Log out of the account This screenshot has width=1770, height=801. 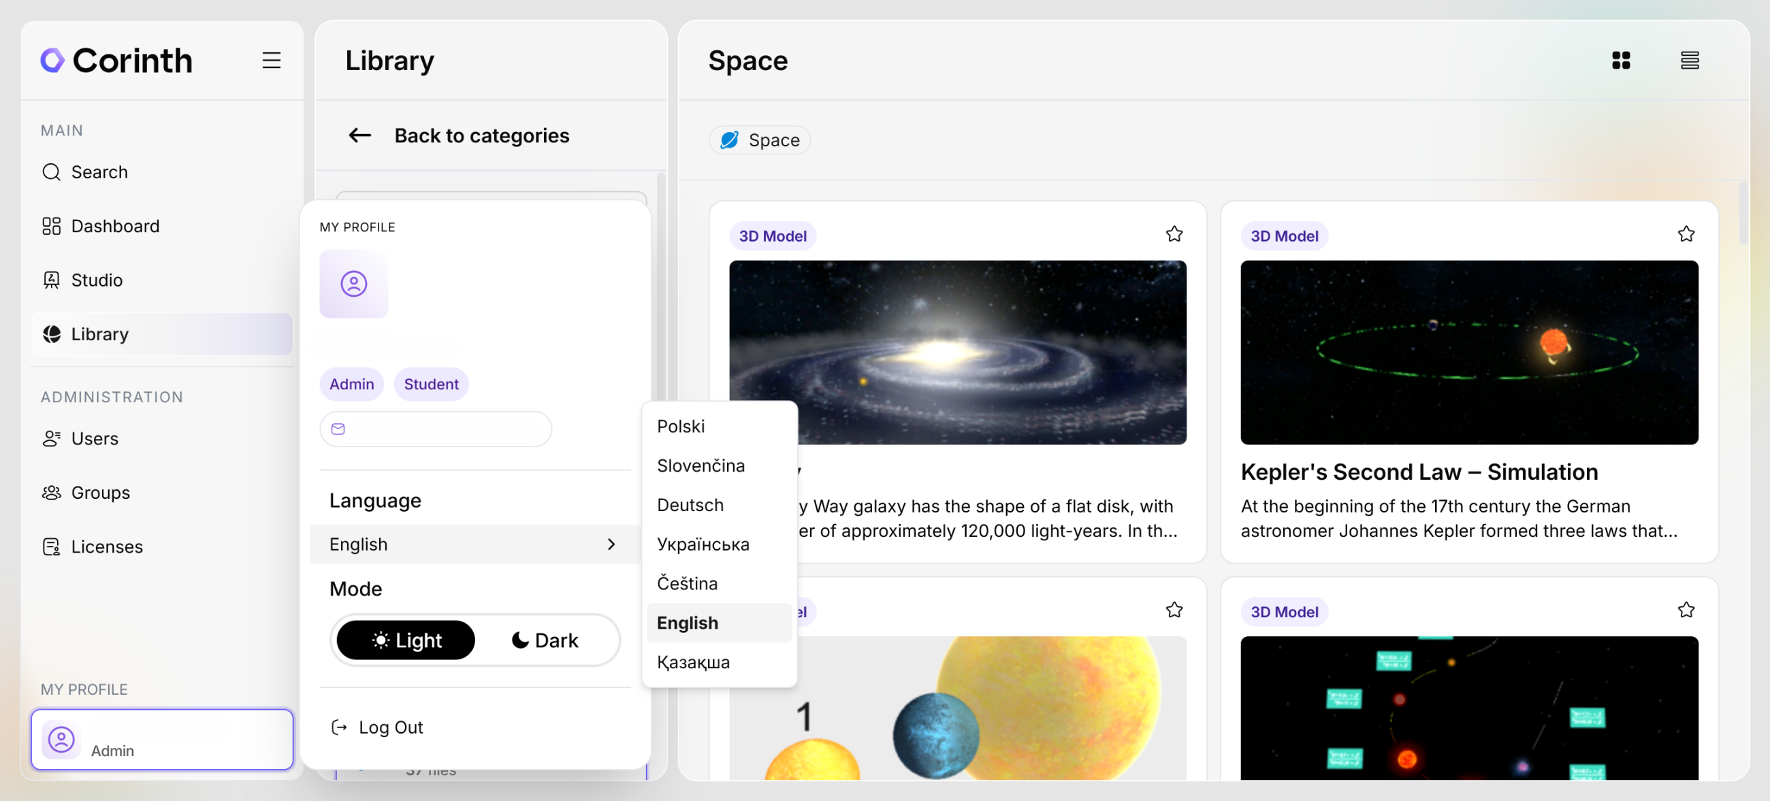pyautogui.click(x=389, y=727)
